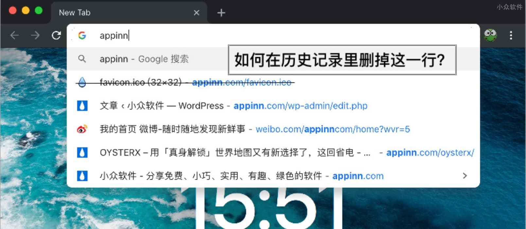Click the droplet icon beside WordPress entry

[82, 106]
